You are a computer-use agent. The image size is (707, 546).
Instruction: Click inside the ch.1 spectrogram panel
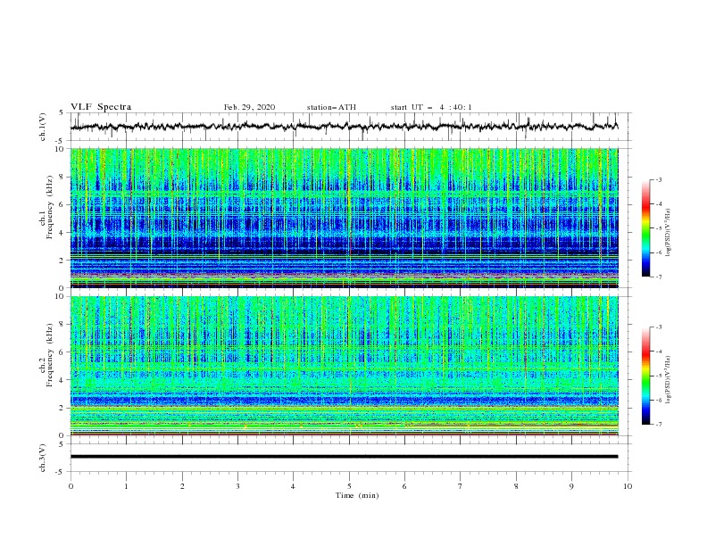click(x=344, y=218)
